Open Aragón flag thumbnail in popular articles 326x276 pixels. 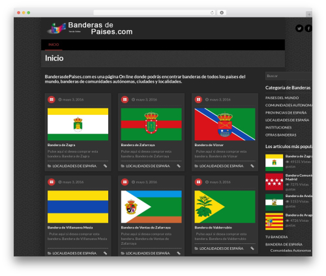click(274, 221)
